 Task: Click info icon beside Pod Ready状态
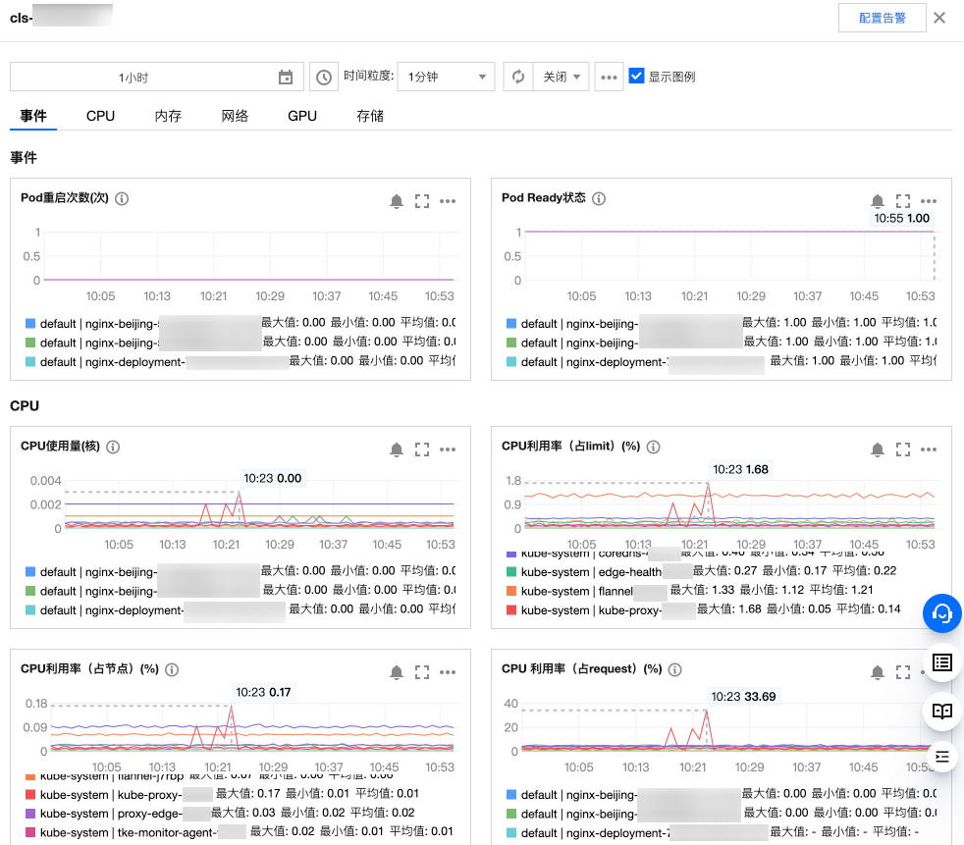[599, 198]
